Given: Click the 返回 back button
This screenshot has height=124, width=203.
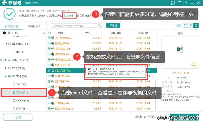Looking at the screenshot, I should pyautogui.click(x=18, y=117).
